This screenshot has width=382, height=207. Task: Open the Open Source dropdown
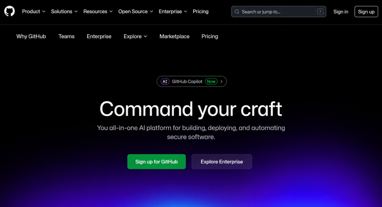click(x=136, y=12)
